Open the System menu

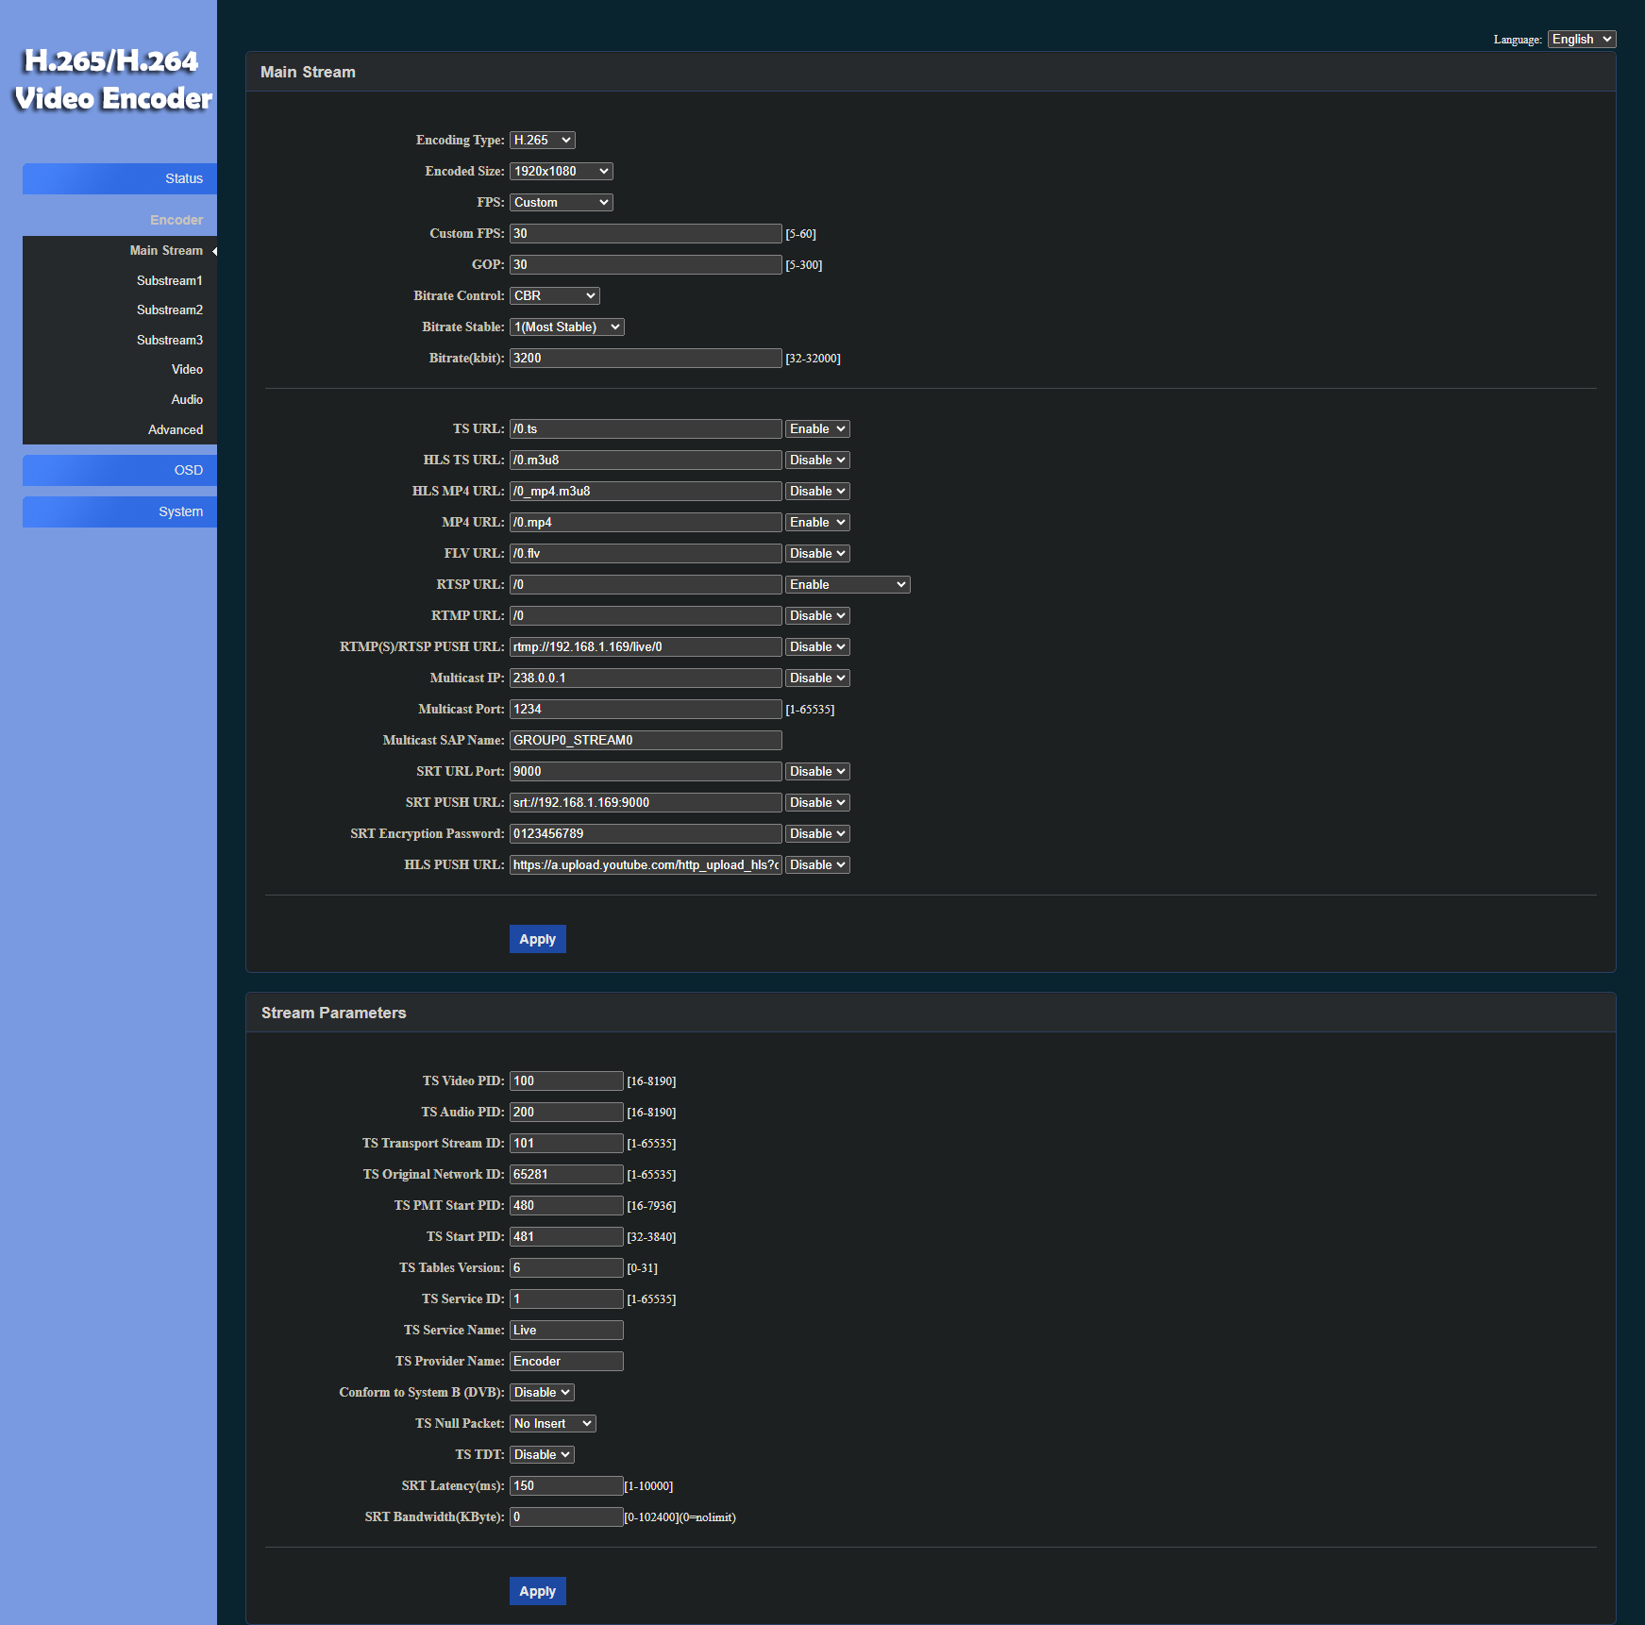pos(120,511)
